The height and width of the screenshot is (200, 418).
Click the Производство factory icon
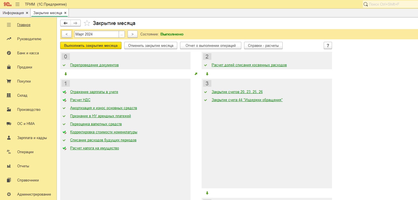click(9, 110)
